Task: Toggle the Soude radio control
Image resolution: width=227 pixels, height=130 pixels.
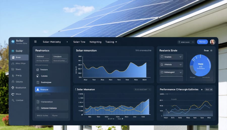Action: coord(211,51)
